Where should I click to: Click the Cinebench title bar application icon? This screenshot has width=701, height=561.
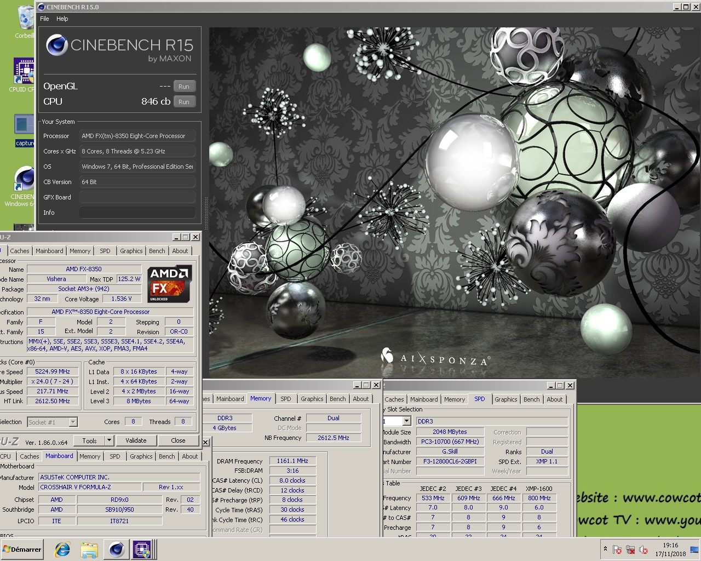[x=42, y=7]
